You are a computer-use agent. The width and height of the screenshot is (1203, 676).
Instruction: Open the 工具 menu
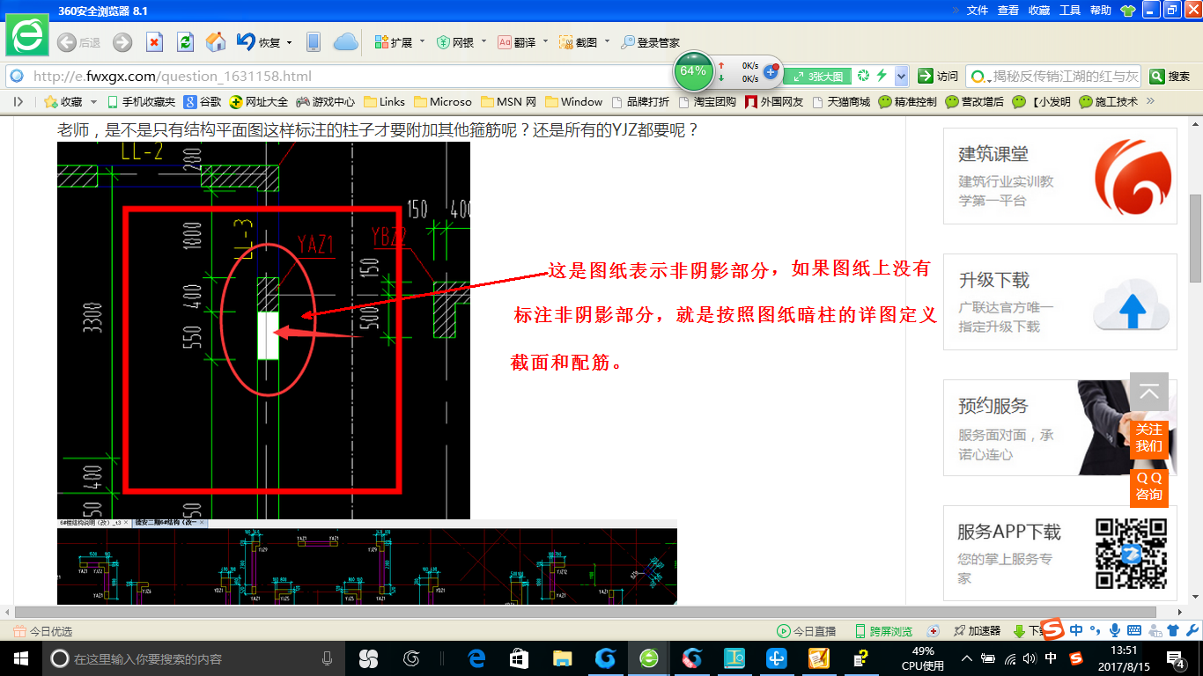click(x=1070, y=11)
